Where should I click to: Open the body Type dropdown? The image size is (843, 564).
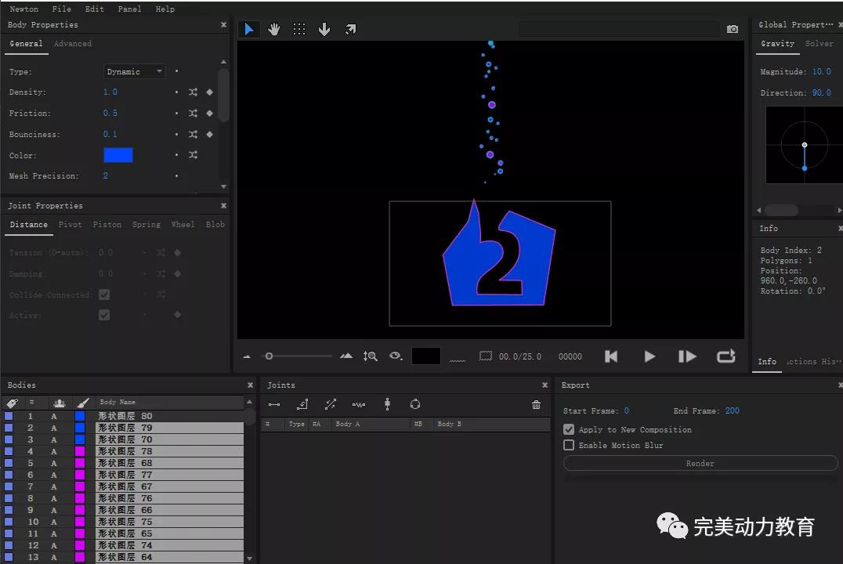135,71
